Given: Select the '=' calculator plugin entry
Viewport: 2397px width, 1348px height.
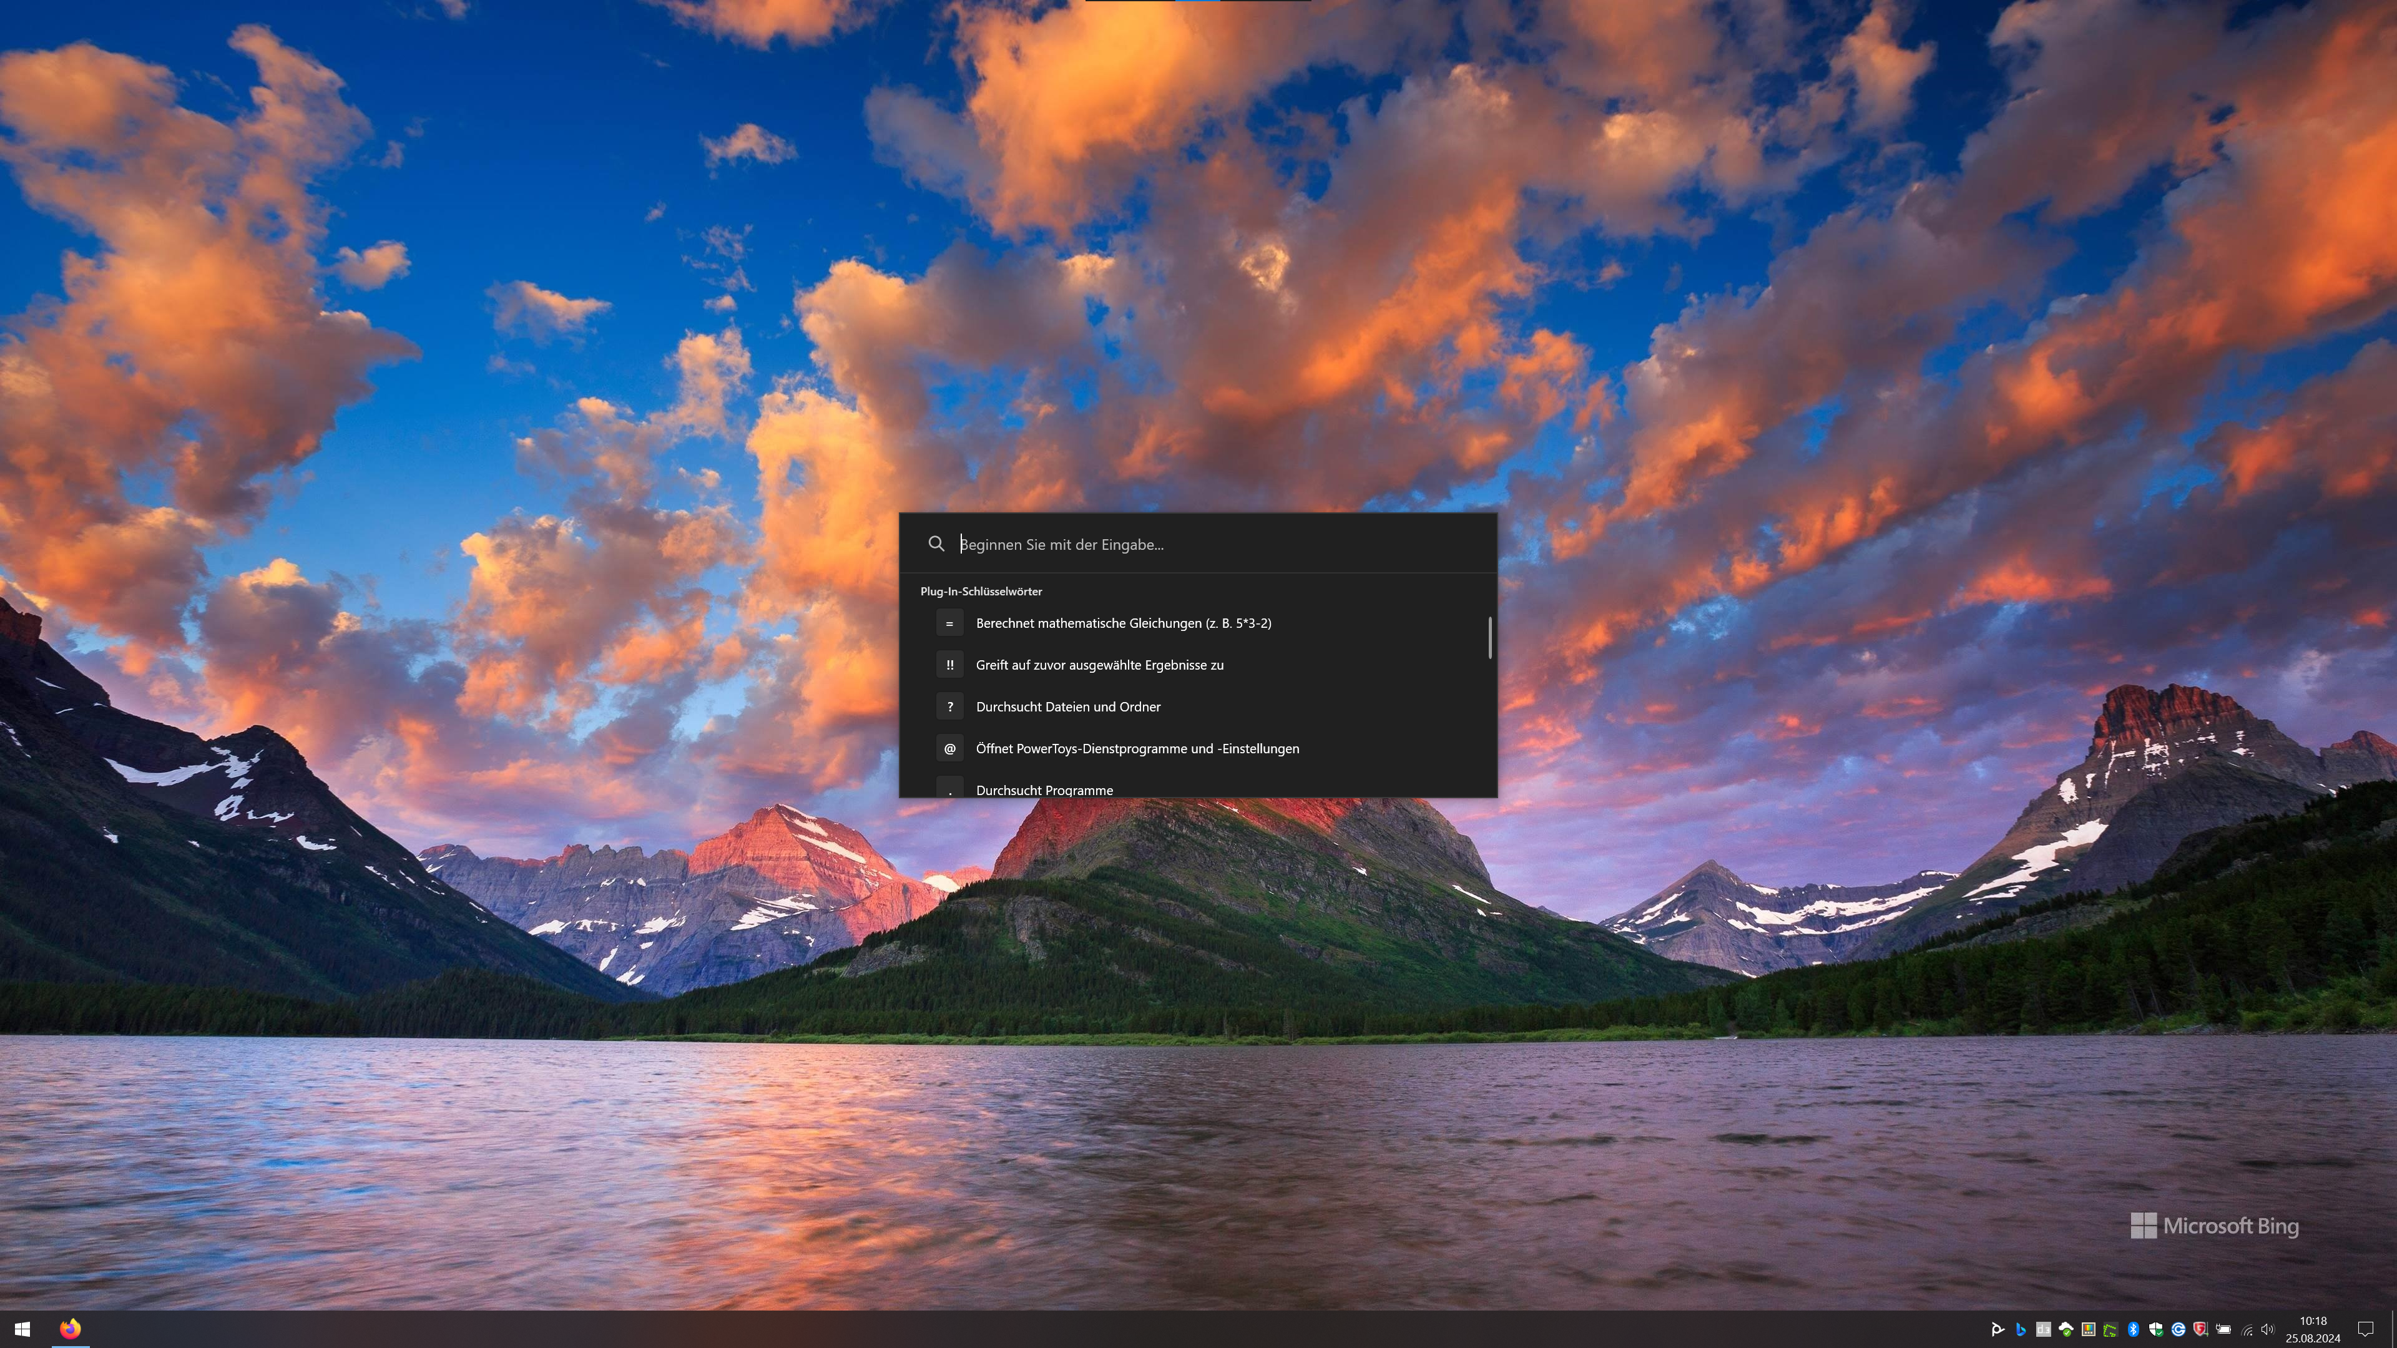Looking at the screenshot, I should [x=1122, y=623].
